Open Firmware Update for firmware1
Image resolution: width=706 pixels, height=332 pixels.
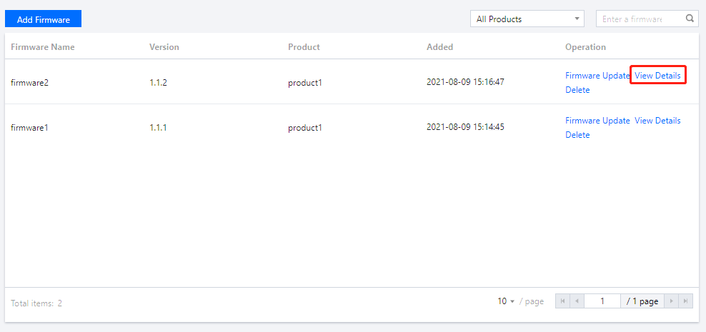[x=597, y=121]
